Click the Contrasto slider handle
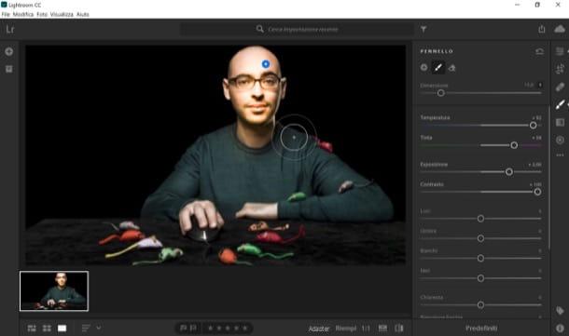 [x=537, y=192]
